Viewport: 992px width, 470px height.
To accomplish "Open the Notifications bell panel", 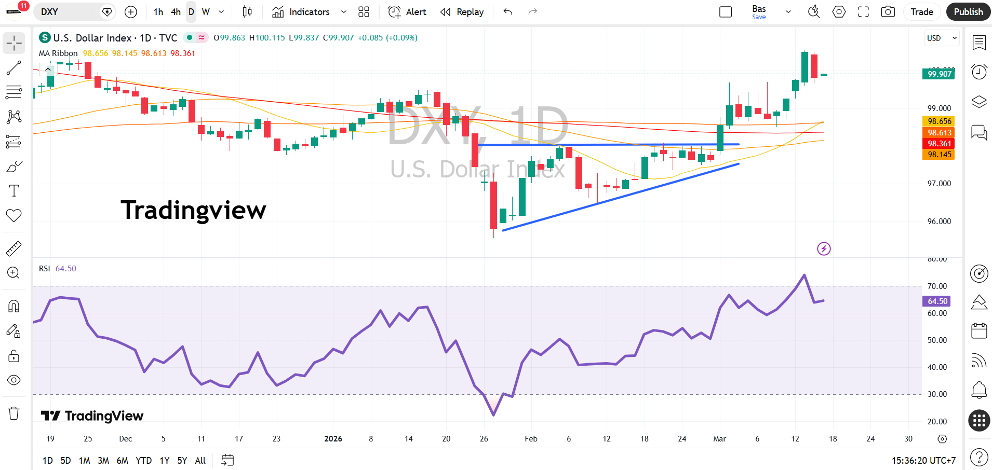I will (978, 390).
